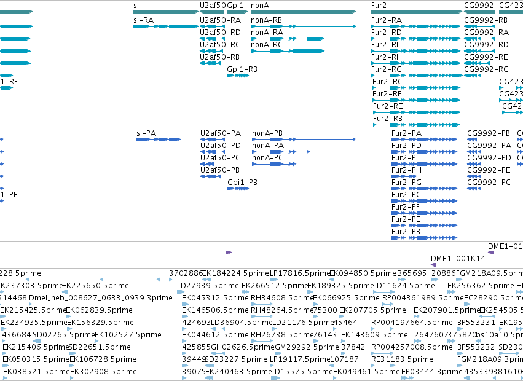The height and width of the screenshot is (381, 523).
Task: Select the Fur2-RE transcript label
Action: click(x=388, y=106)
